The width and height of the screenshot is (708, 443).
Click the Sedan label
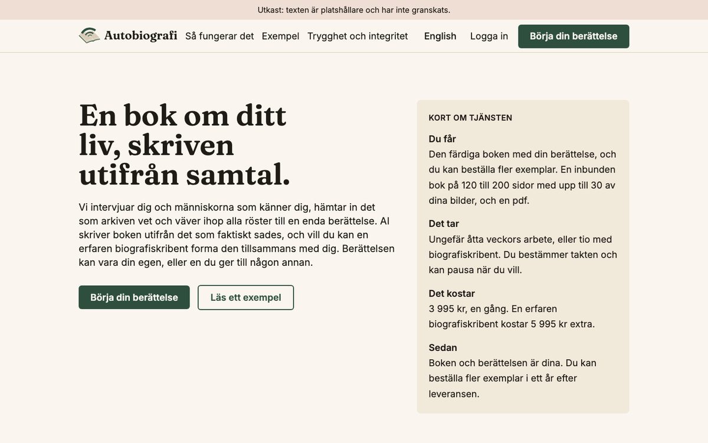tap(443, 347)
